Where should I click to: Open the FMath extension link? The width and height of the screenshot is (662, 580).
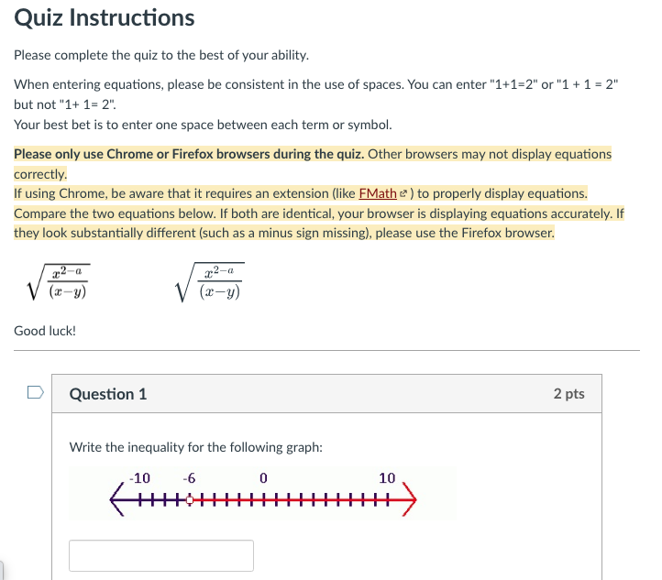click(378, 193)
